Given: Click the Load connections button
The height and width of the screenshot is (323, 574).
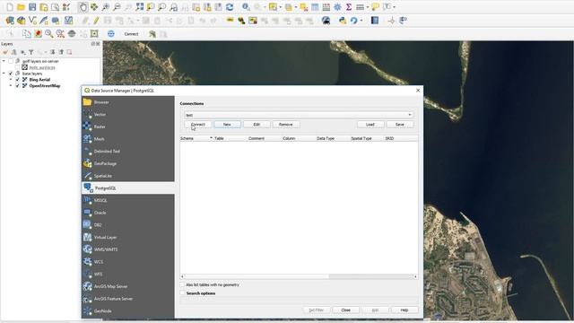Looking at the screenshot, I should (x=370, y=125).
